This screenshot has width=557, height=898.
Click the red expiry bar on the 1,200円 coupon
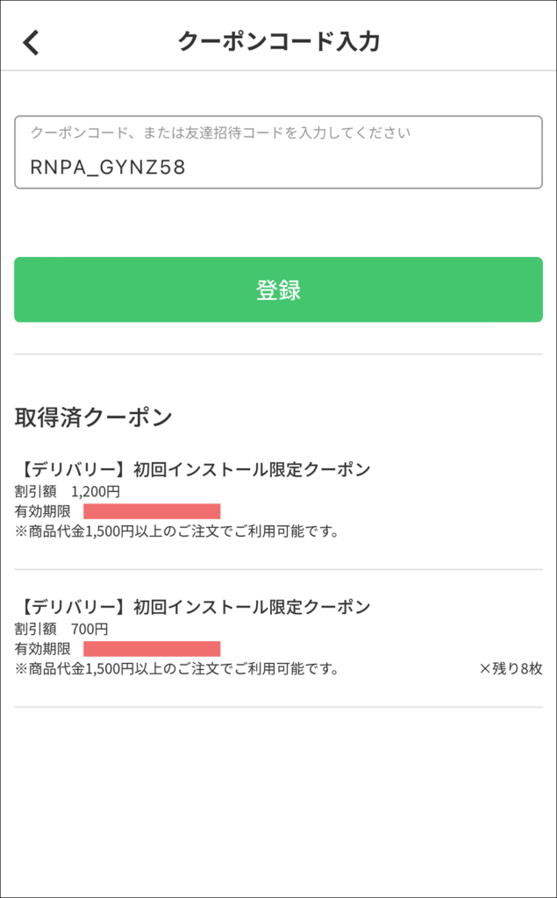(x=152, y=511)
